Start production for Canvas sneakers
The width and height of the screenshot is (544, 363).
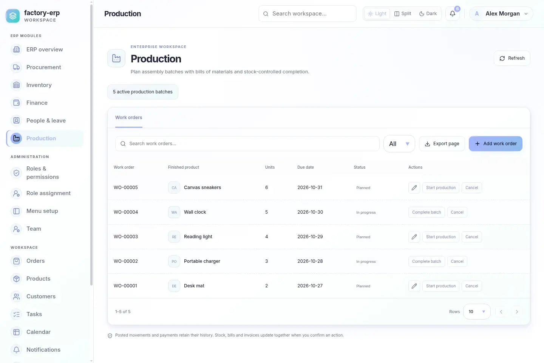(x=440, y=188)
